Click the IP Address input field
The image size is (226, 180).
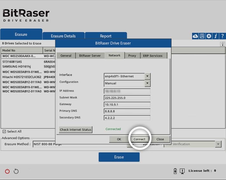point(127,91)
